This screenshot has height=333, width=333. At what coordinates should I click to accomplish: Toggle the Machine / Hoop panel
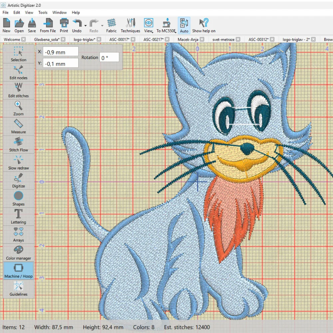click(x=18, y=270)
